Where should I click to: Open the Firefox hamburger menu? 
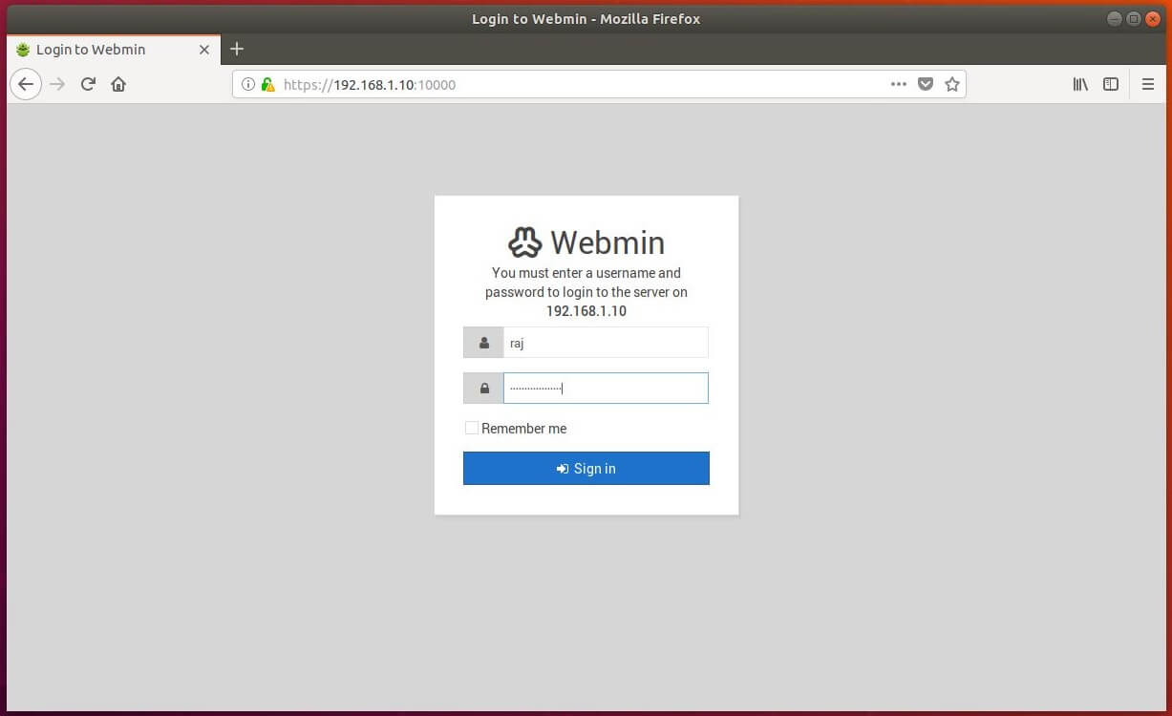[x=1148, y=84]
